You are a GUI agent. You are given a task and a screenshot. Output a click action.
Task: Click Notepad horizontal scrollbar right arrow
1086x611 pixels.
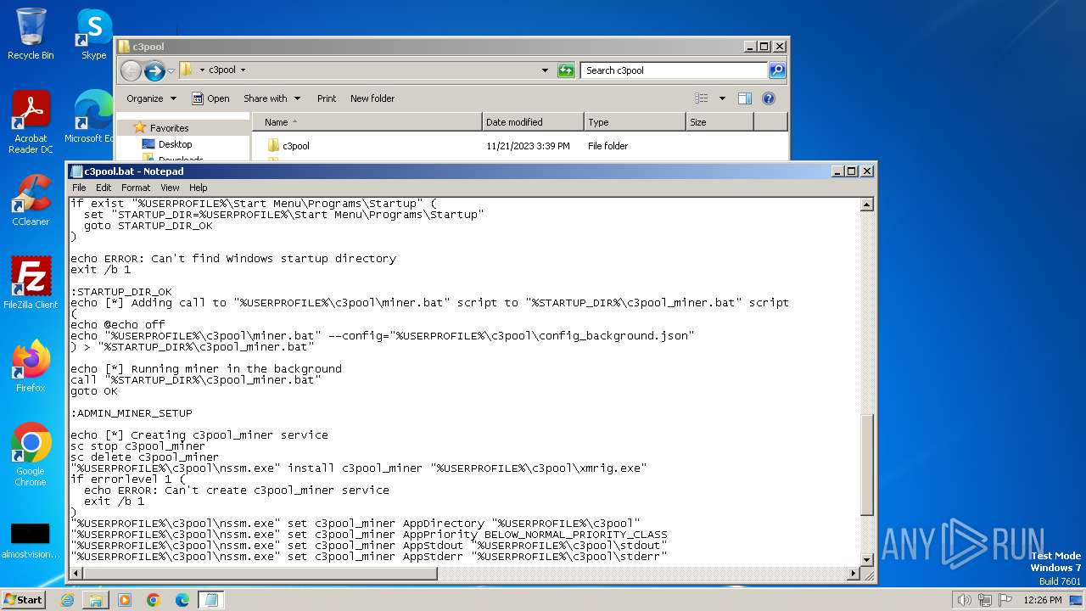[854, 574]
